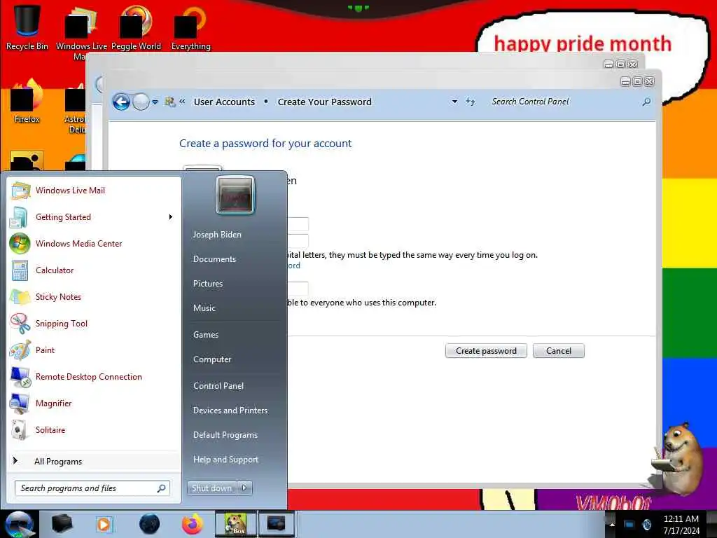
Task: Click the magnifier icon in Start search box
Action: (x=162, y=488)
